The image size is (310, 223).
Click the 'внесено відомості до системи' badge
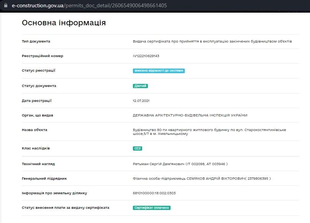tap(159, 71)
